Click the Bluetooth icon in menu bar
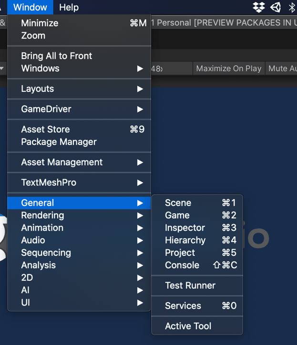Screen dimensions: 297x345 292,7
